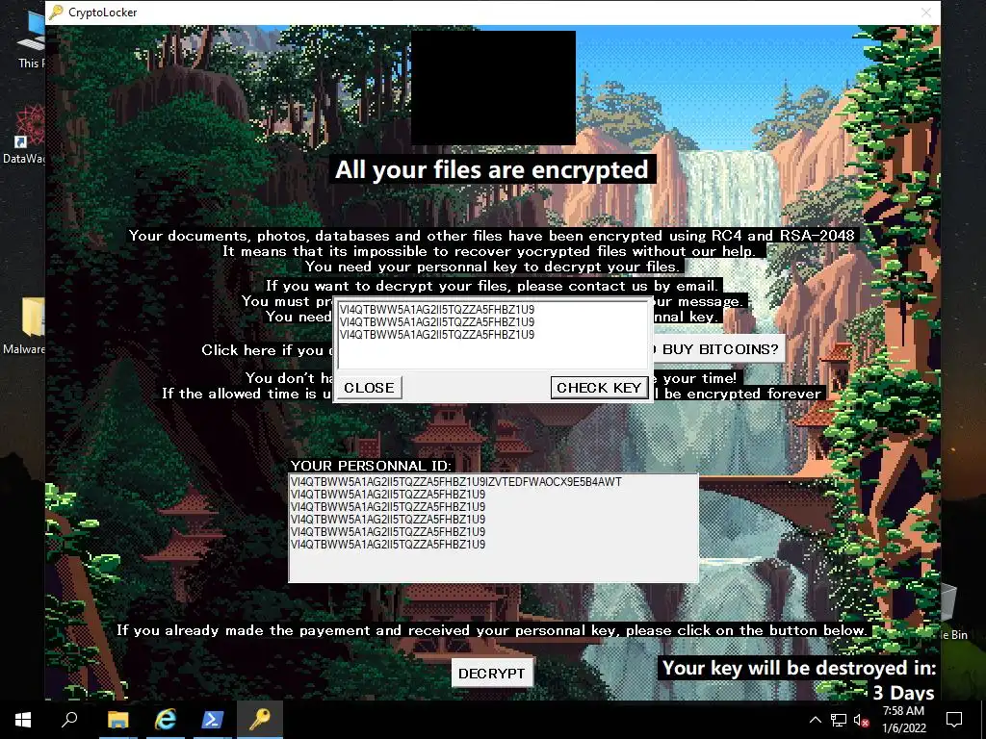Click inside the key entry text box
This screenshot has width=986, height=739.
click(x=493, y=335)
